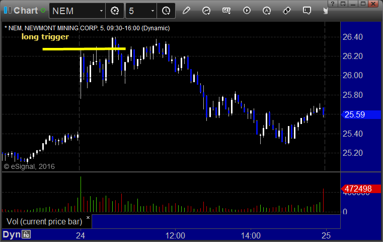
Task: Maximize the chart window
Action: 363,4
